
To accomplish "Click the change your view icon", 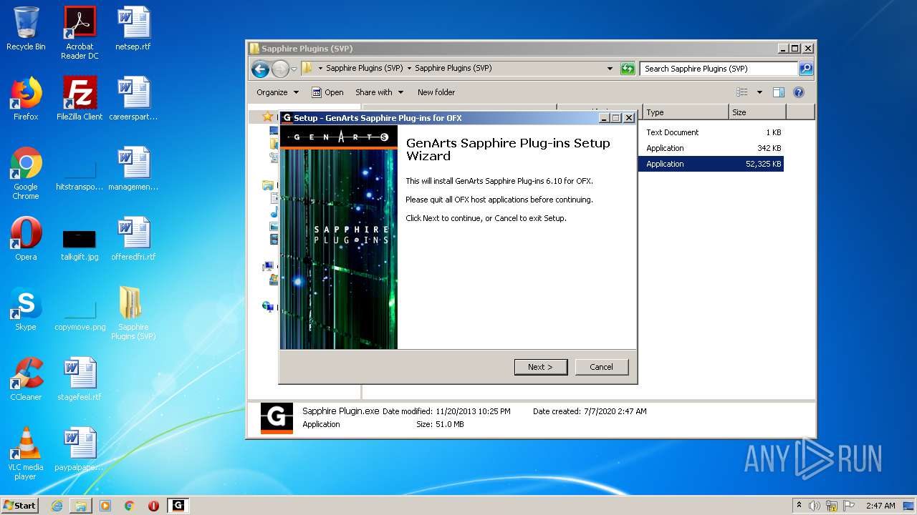I will [742, 92].
